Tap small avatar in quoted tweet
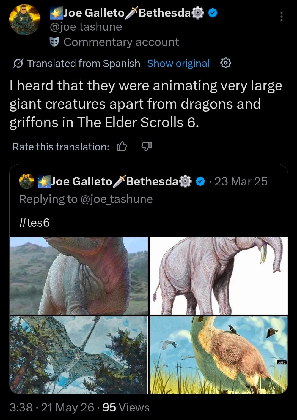Screen dimensions: 297x420 [27, 181]
